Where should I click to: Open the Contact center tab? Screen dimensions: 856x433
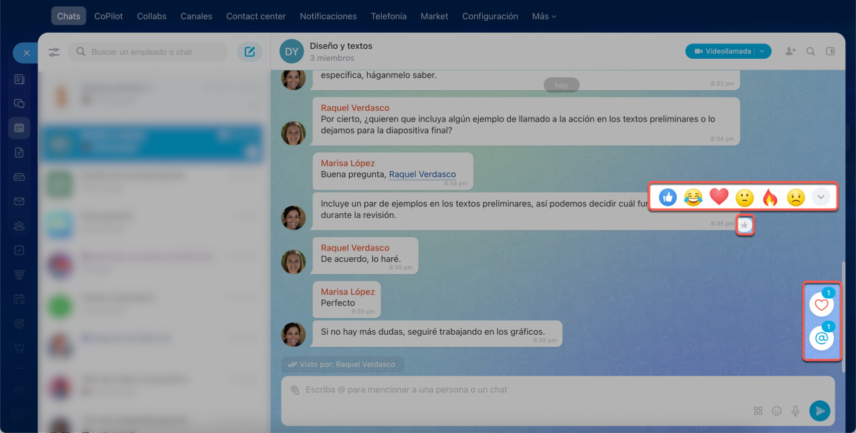coord(255,16)
